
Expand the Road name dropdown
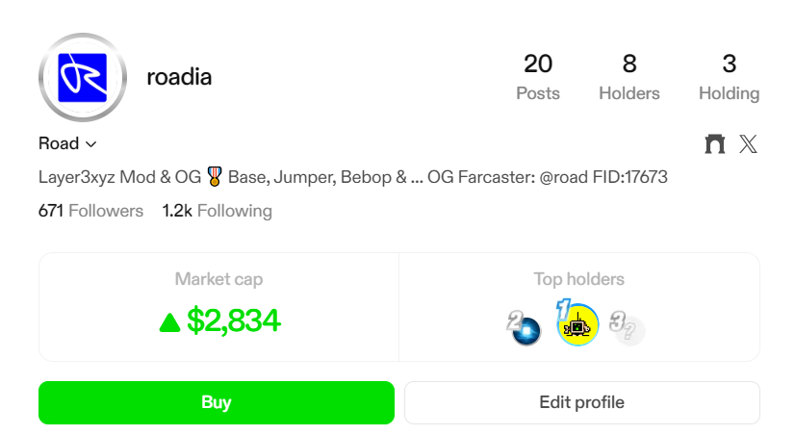pos(68,143)
